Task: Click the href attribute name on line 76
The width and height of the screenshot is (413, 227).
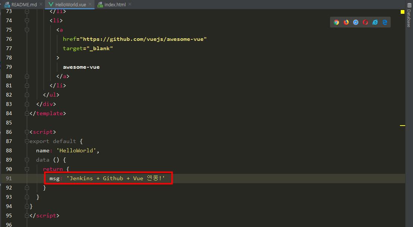Action: [x=70, y=39]
